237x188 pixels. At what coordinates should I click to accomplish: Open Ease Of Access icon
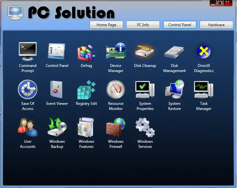(x=28, y=90)
